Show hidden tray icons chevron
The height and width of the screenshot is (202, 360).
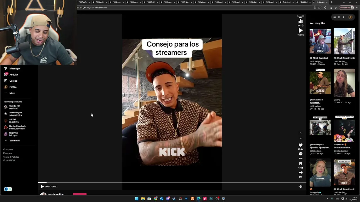[x=327, y=199]
